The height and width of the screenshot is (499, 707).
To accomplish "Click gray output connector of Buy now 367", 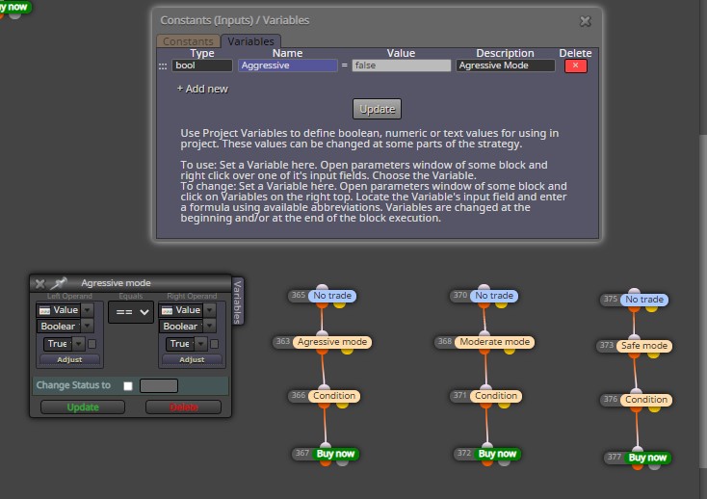I will click(x=342, y=462).
